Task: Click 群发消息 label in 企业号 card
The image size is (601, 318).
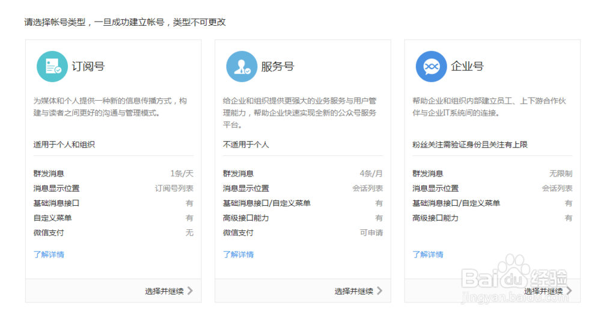Action: 428,174
